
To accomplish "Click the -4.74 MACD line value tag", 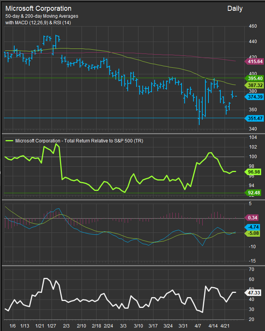I will click(252, 227).
